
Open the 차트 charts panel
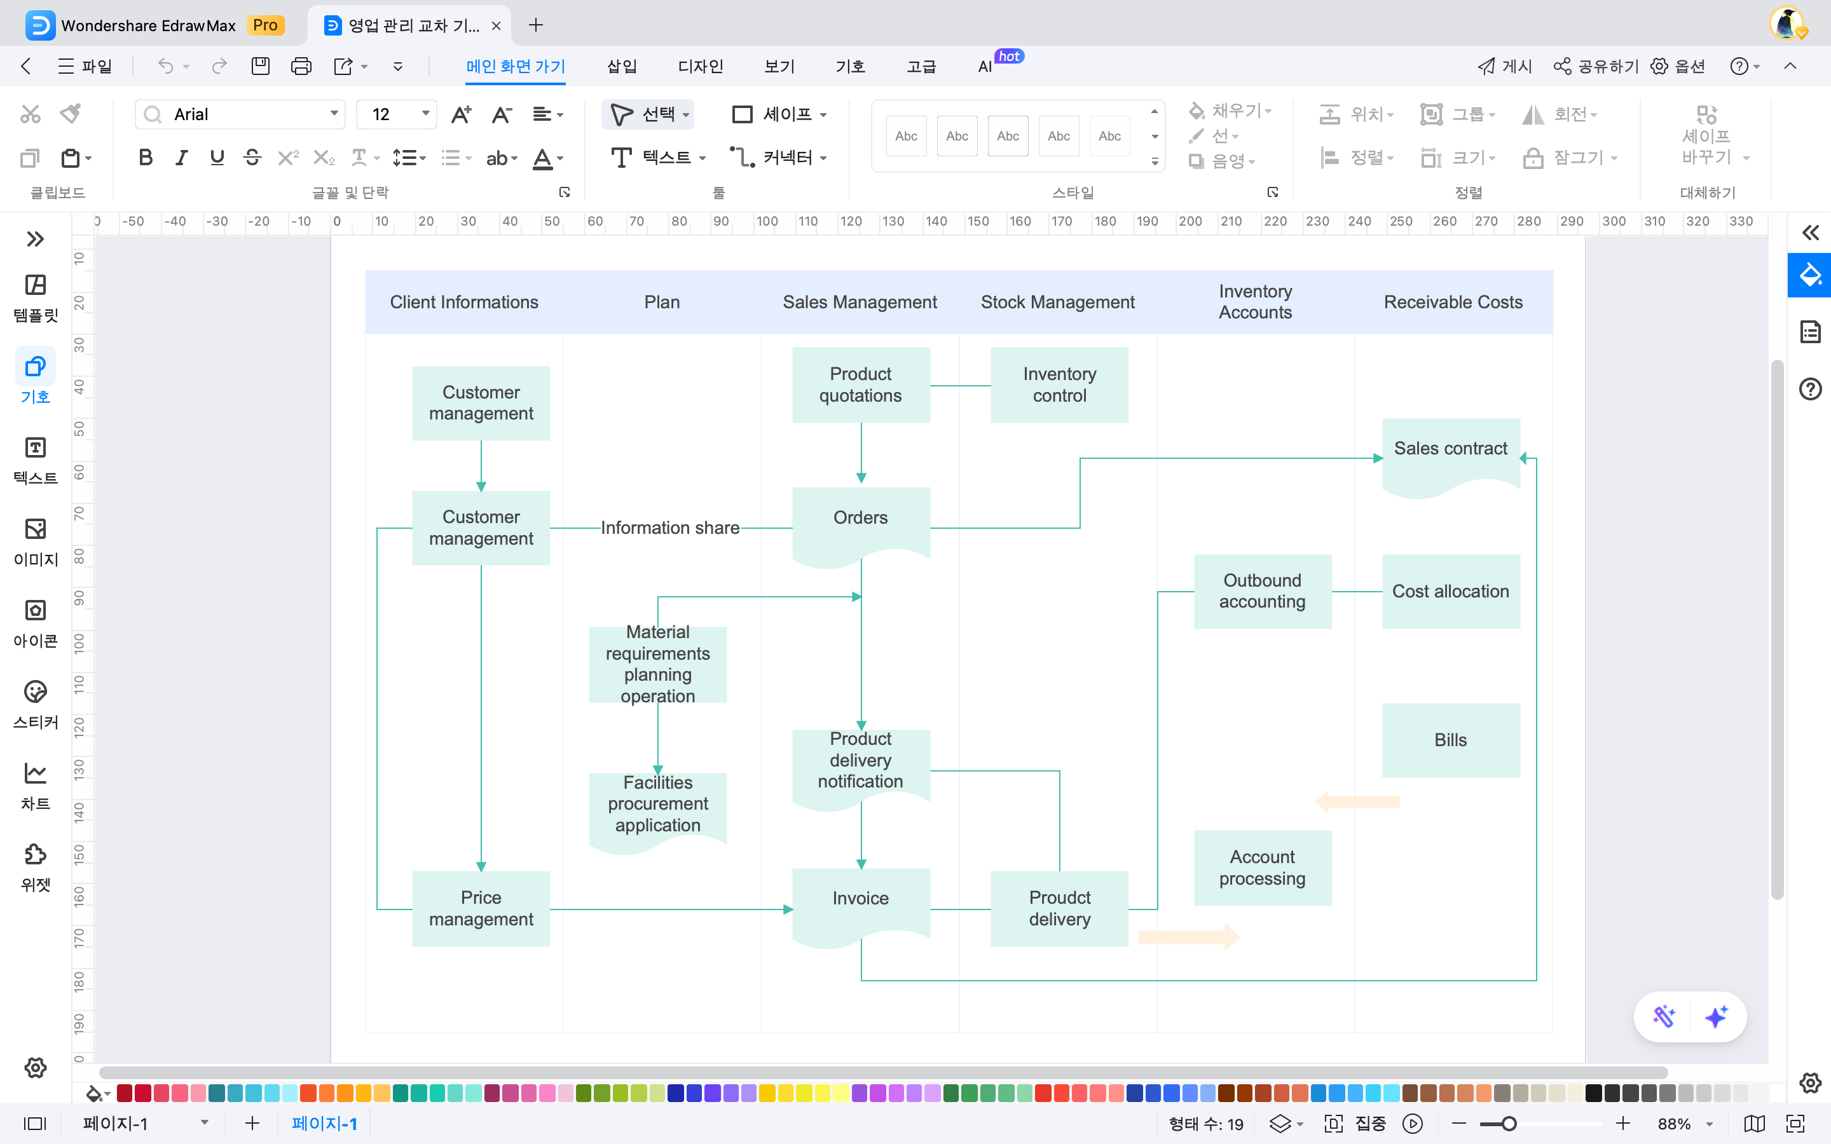(35, 783)
